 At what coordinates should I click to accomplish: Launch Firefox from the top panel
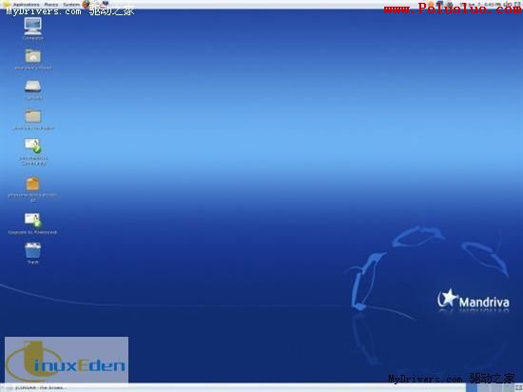pyautogui.click(x=86, y=4)
